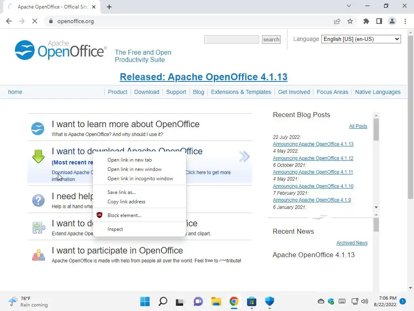The width and height of the screenshot is (414, 311).
Task: Click the green download arrow icon
Action: 38,156
